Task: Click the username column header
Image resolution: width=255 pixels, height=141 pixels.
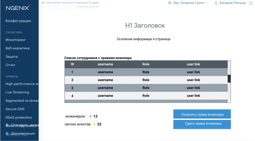Action: 105,64
